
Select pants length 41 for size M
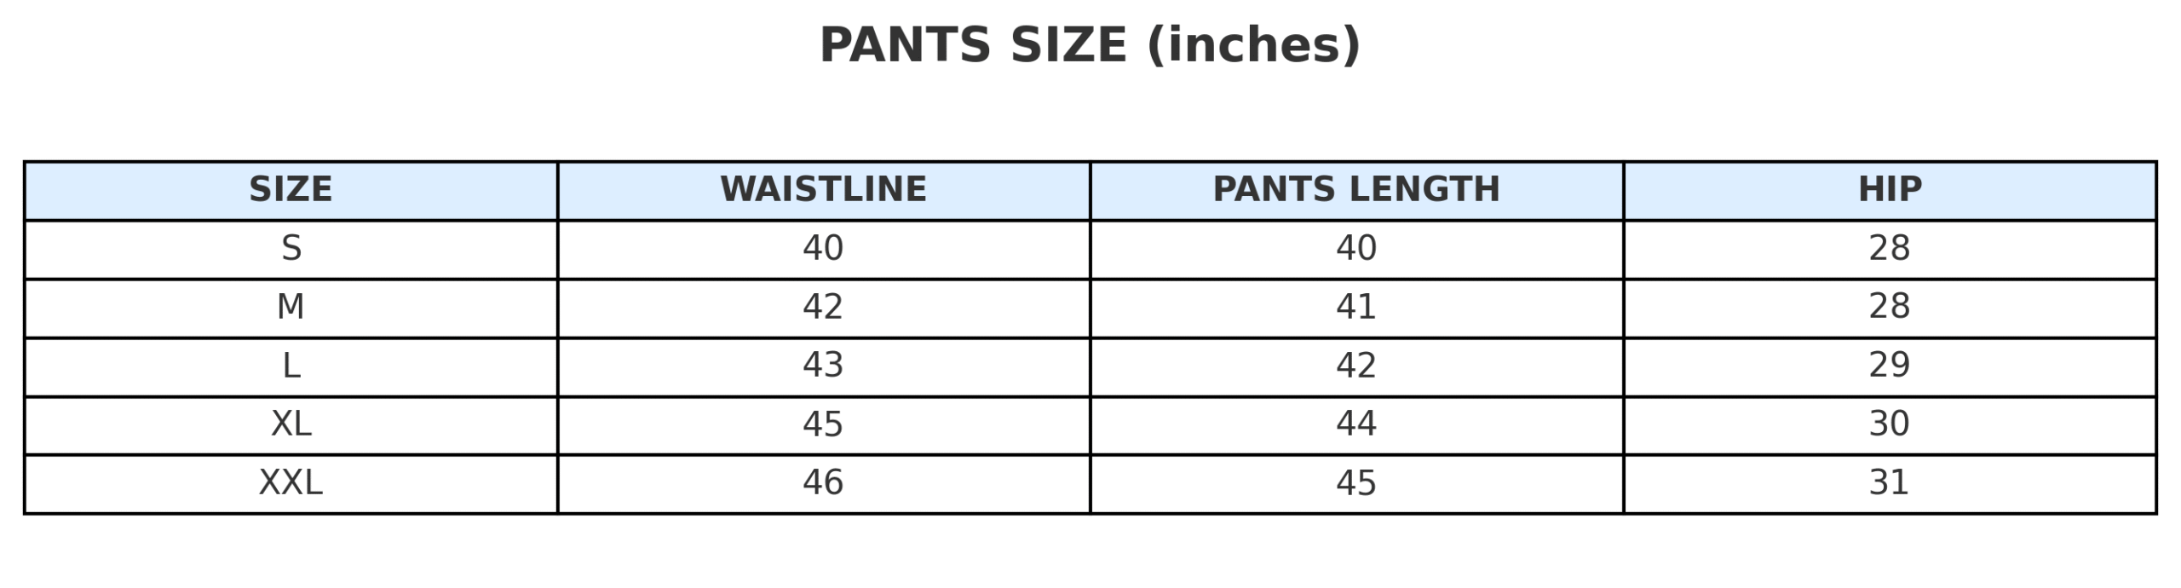click(1356, 307)
